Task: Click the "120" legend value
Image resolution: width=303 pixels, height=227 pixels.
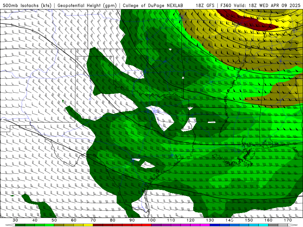Action: click(x=191, y=220)
